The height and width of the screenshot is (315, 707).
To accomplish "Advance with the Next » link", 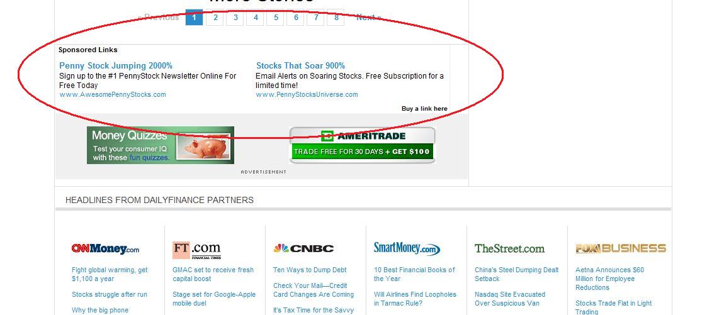I will tap(369, 18).
